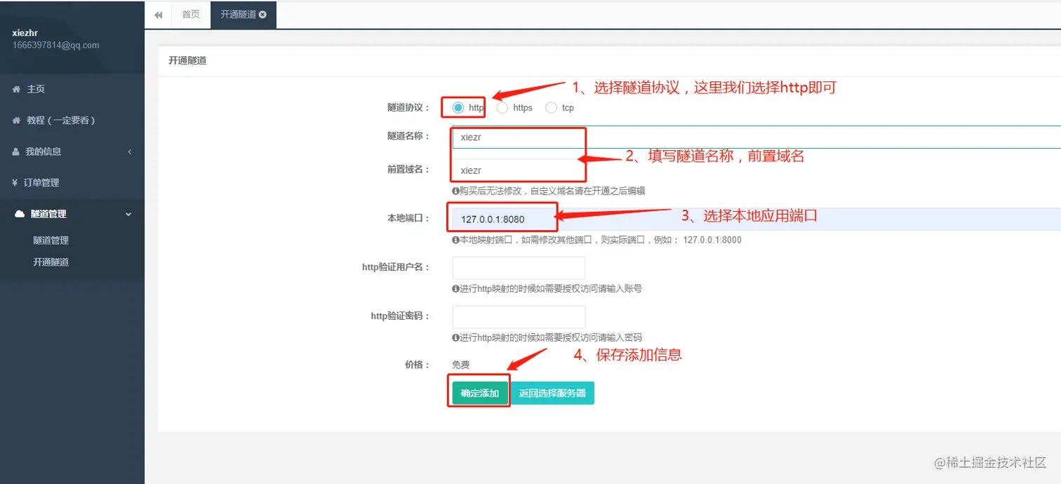The width and height of the screenshot is (1061, 484).
Task: Click the info icon below 前置域名
Action: click(x=455, y=190)
